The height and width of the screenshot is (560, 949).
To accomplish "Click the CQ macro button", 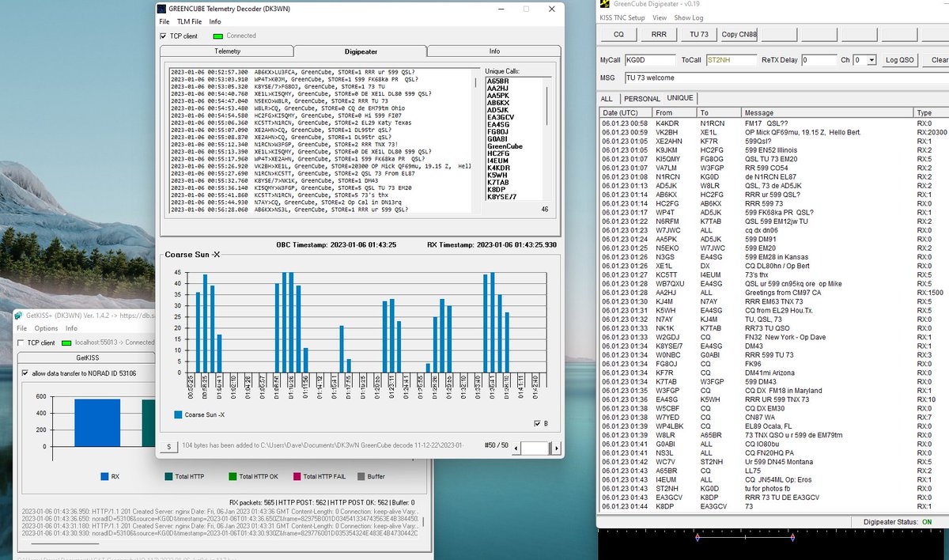I will click(618, 35).
